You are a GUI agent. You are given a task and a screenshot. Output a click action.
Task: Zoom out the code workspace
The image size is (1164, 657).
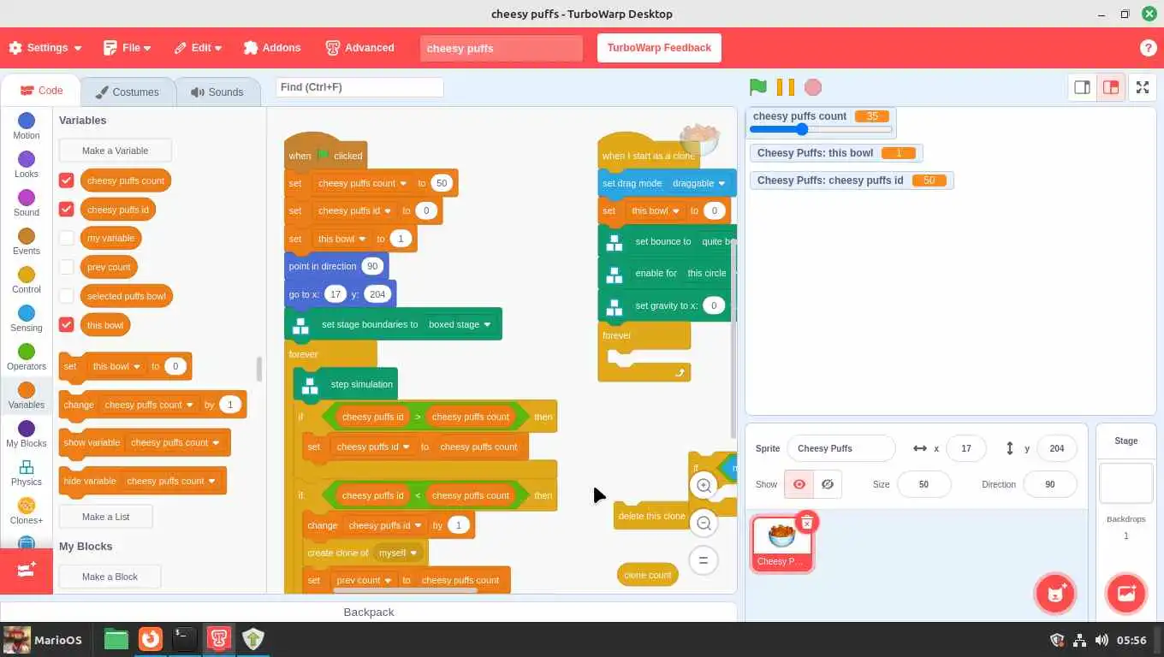point(704,523)
